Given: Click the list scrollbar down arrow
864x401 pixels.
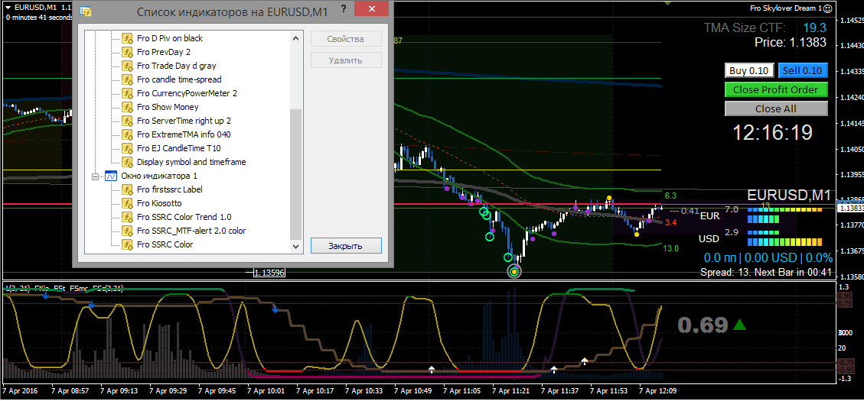Looking at the screenshot, I should tap(296, 247).
